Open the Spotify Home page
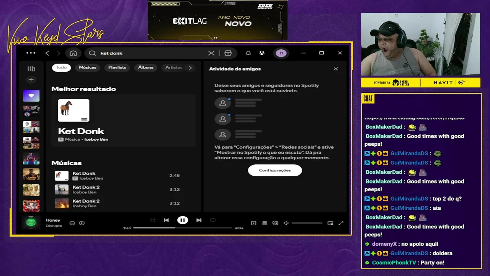Screen dimensions: 490x276 click(x=73, y=53)
